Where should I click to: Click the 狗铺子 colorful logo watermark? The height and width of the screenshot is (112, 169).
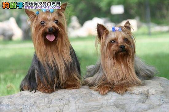click(13, 6)
